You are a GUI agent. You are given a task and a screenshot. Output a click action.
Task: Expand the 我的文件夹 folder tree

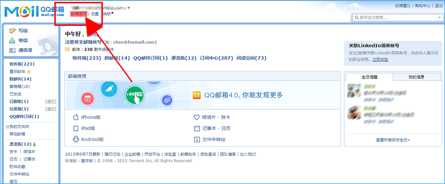(x=7, y=126)
